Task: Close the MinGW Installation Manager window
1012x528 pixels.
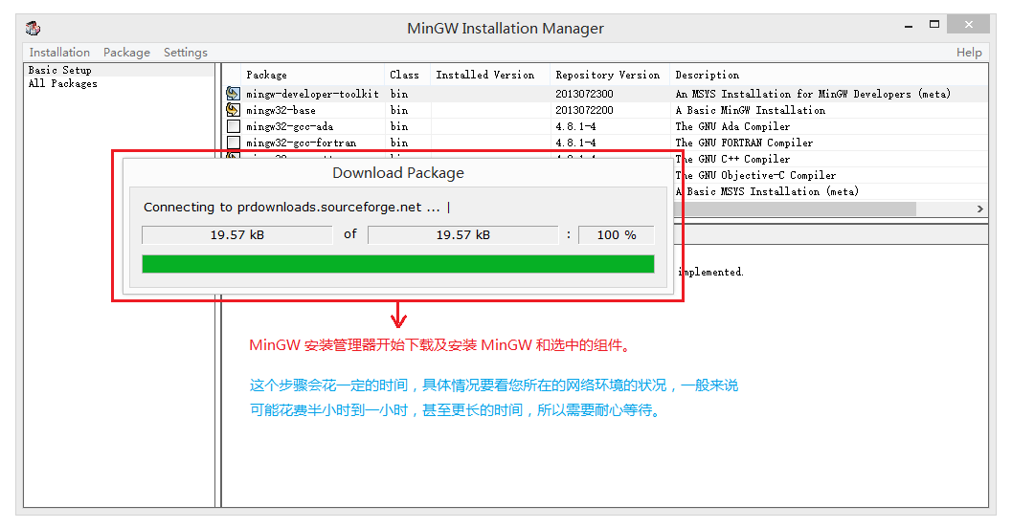Action: pos(968,25)
